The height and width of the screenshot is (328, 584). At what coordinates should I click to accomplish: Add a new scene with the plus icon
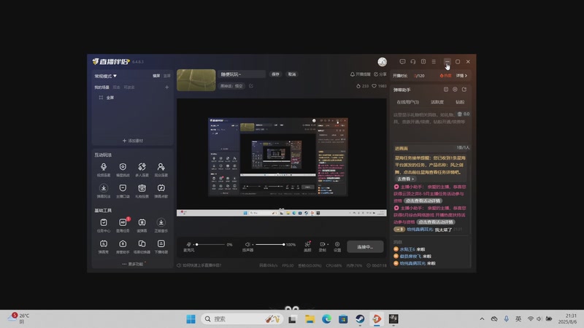167,87
